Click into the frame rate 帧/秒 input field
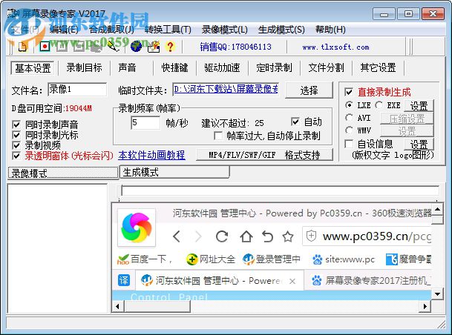 [x=145, y=122]
